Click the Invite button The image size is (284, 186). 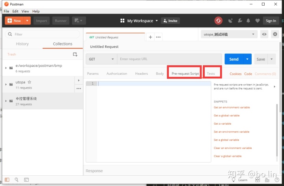click(x=170, y=21)
